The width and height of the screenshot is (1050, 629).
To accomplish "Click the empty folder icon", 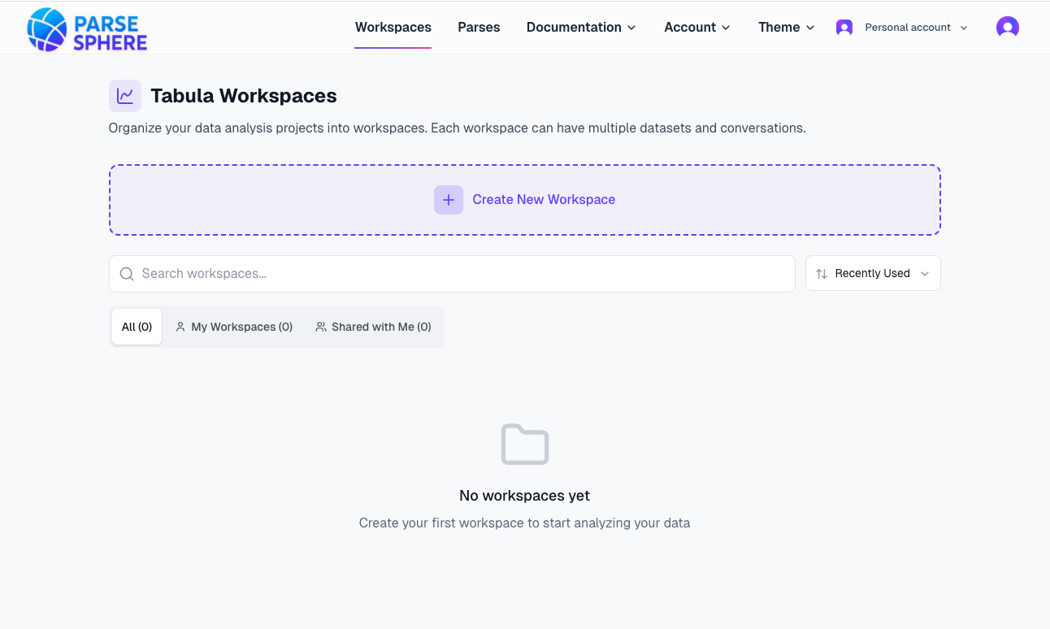I will pyautogui.click(x=524, y=445).
